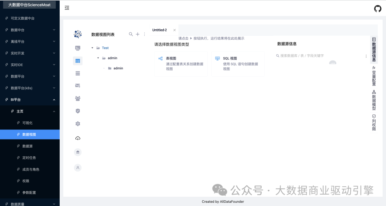Switch to the 变量配置 side tab
The width and height of the screenshot is (386, 206).
point(374,76)
